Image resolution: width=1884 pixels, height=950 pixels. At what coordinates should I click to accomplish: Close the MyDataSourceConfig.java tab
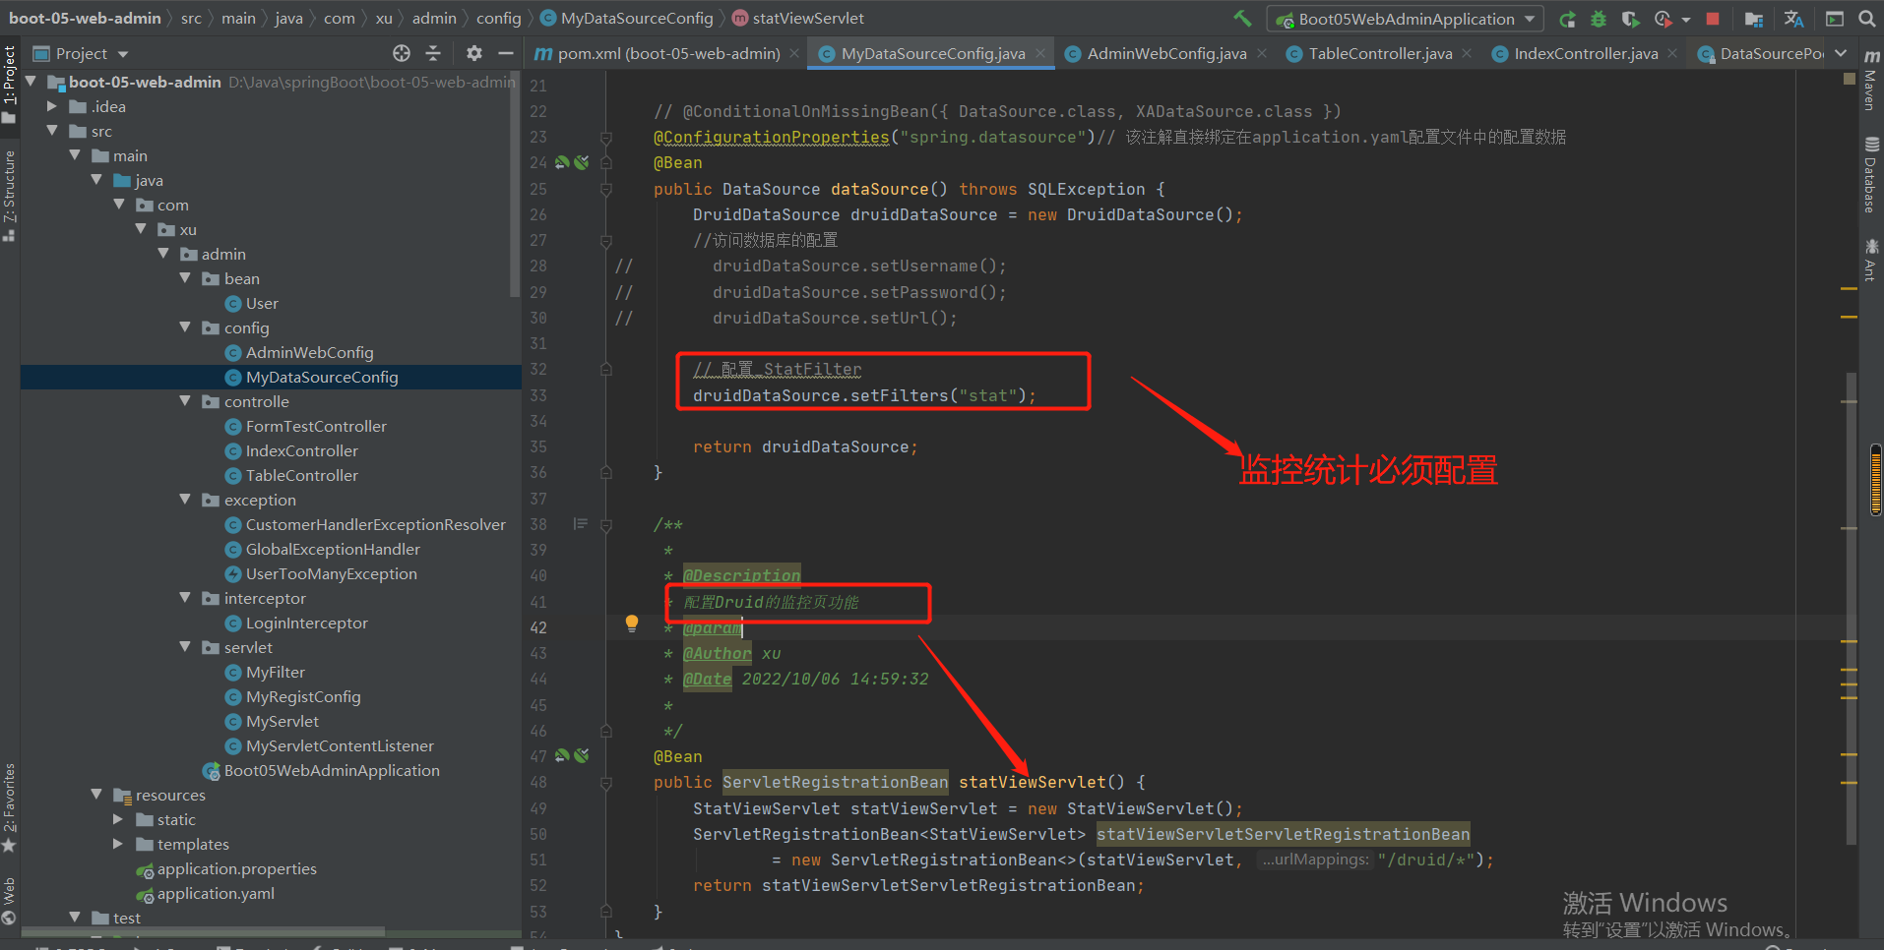click(x=1040, y=53)
